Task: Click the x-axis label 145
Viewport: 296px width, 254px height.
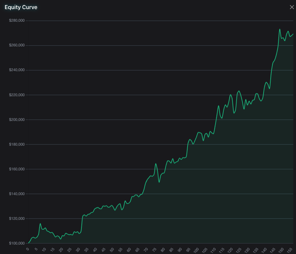Action: click(273, 250)
